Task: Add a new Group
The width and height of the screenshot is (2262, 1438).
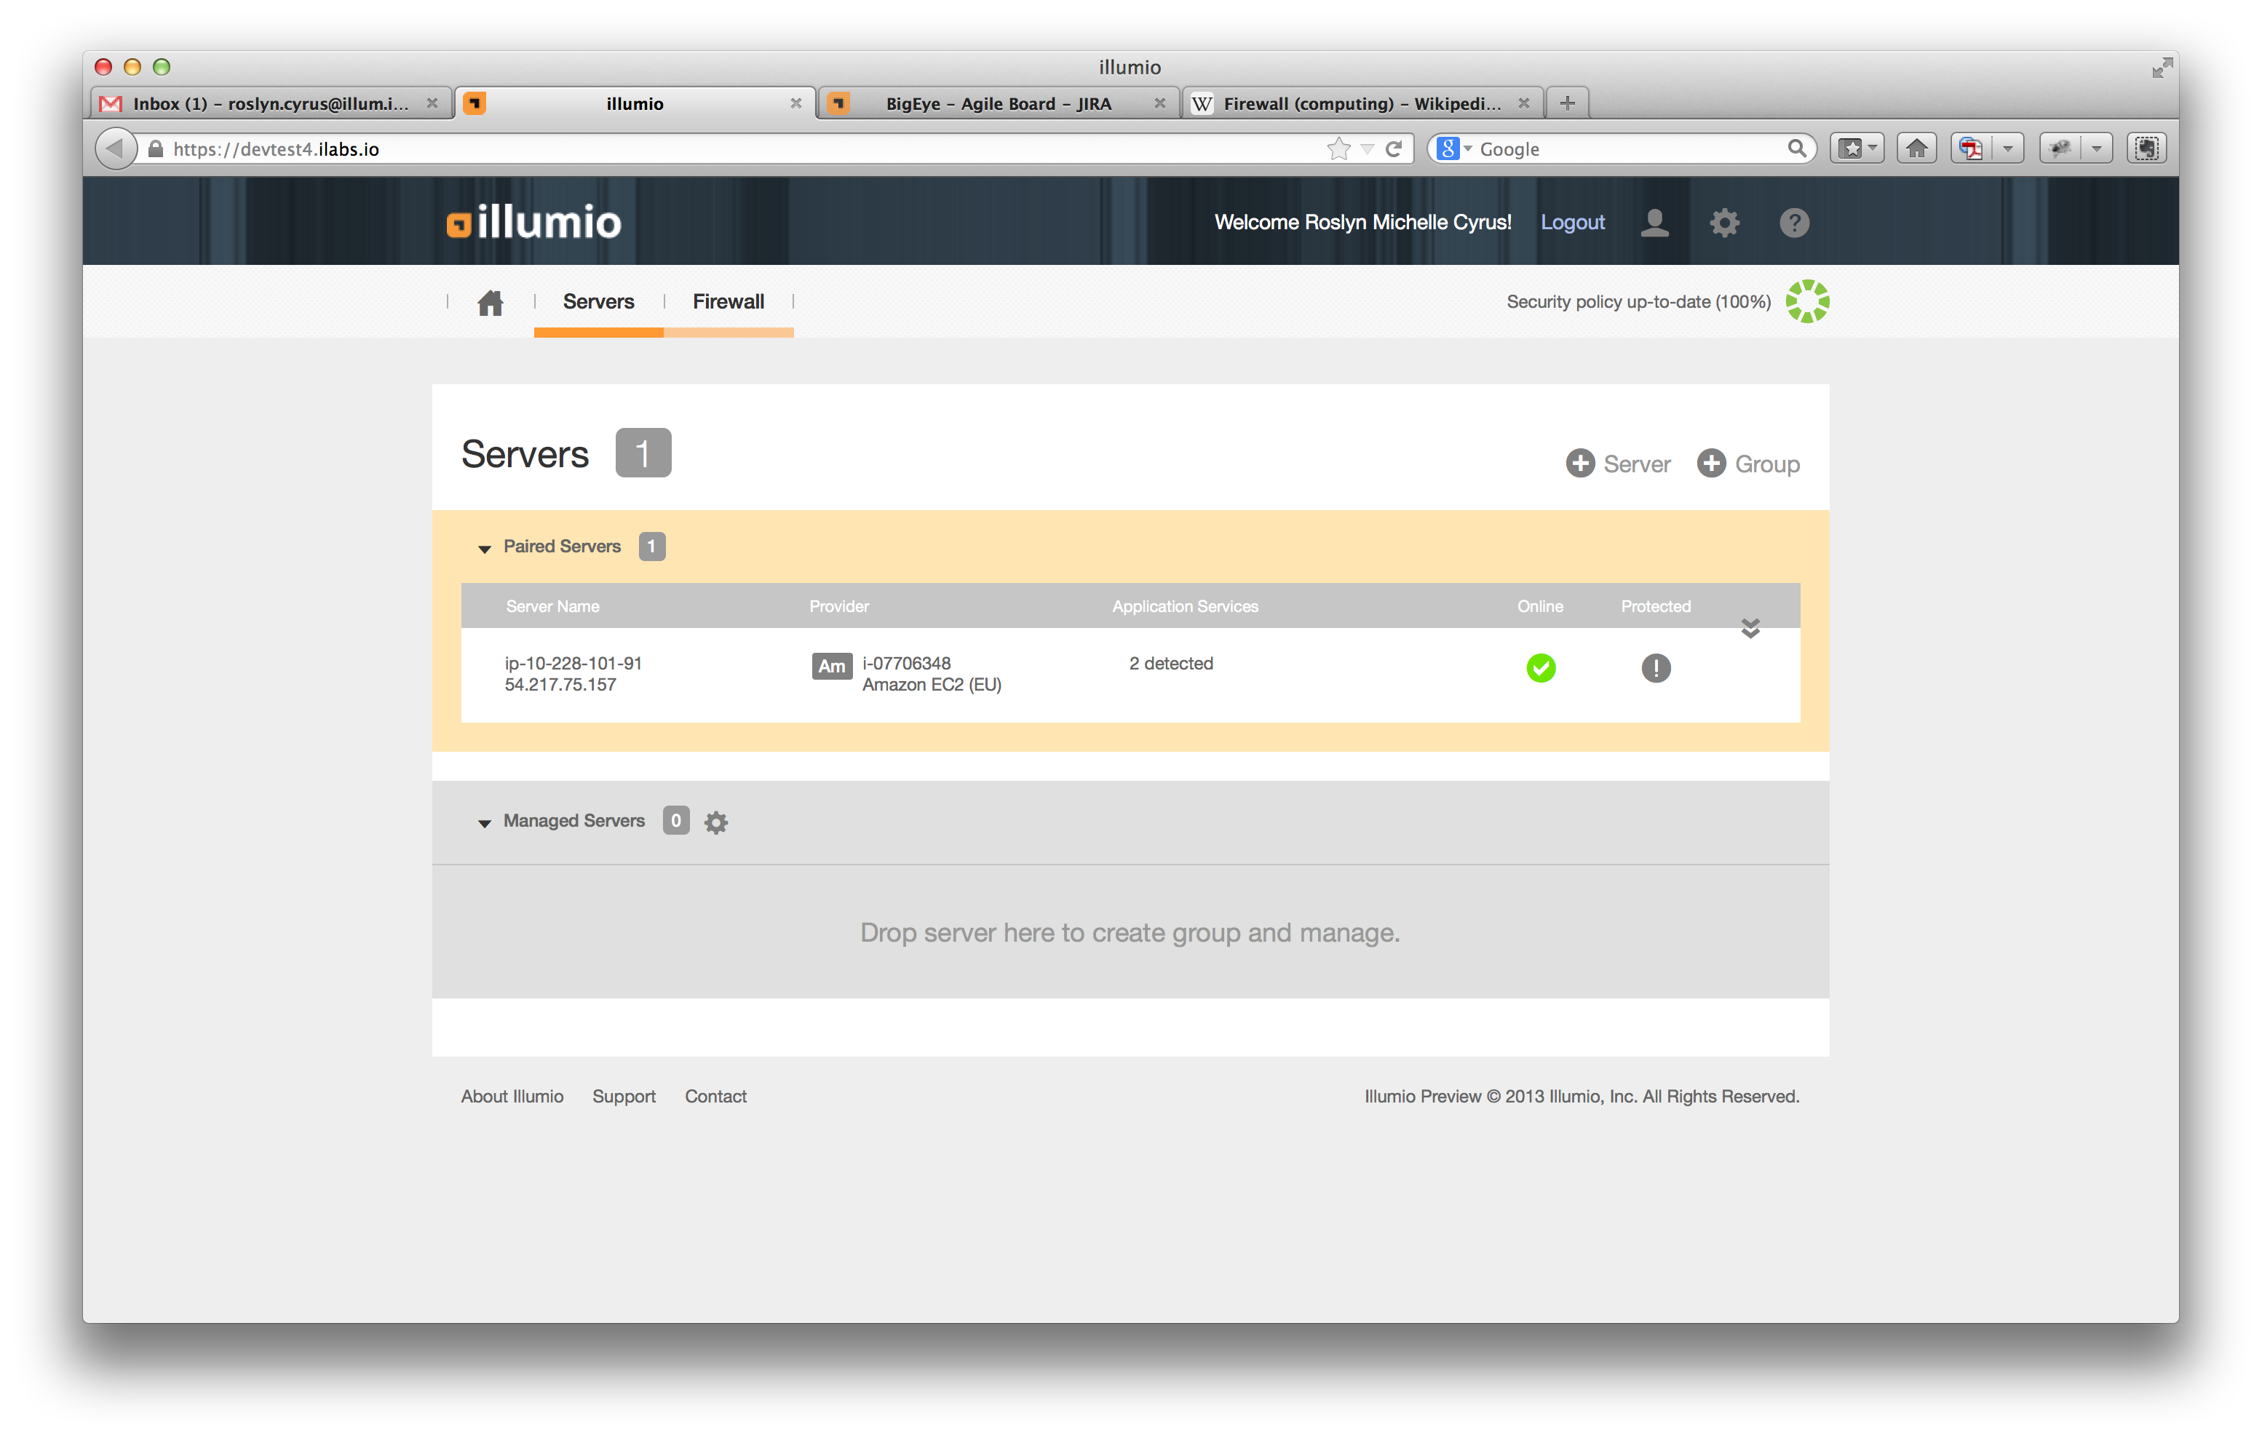Action: coord(1748,464)
